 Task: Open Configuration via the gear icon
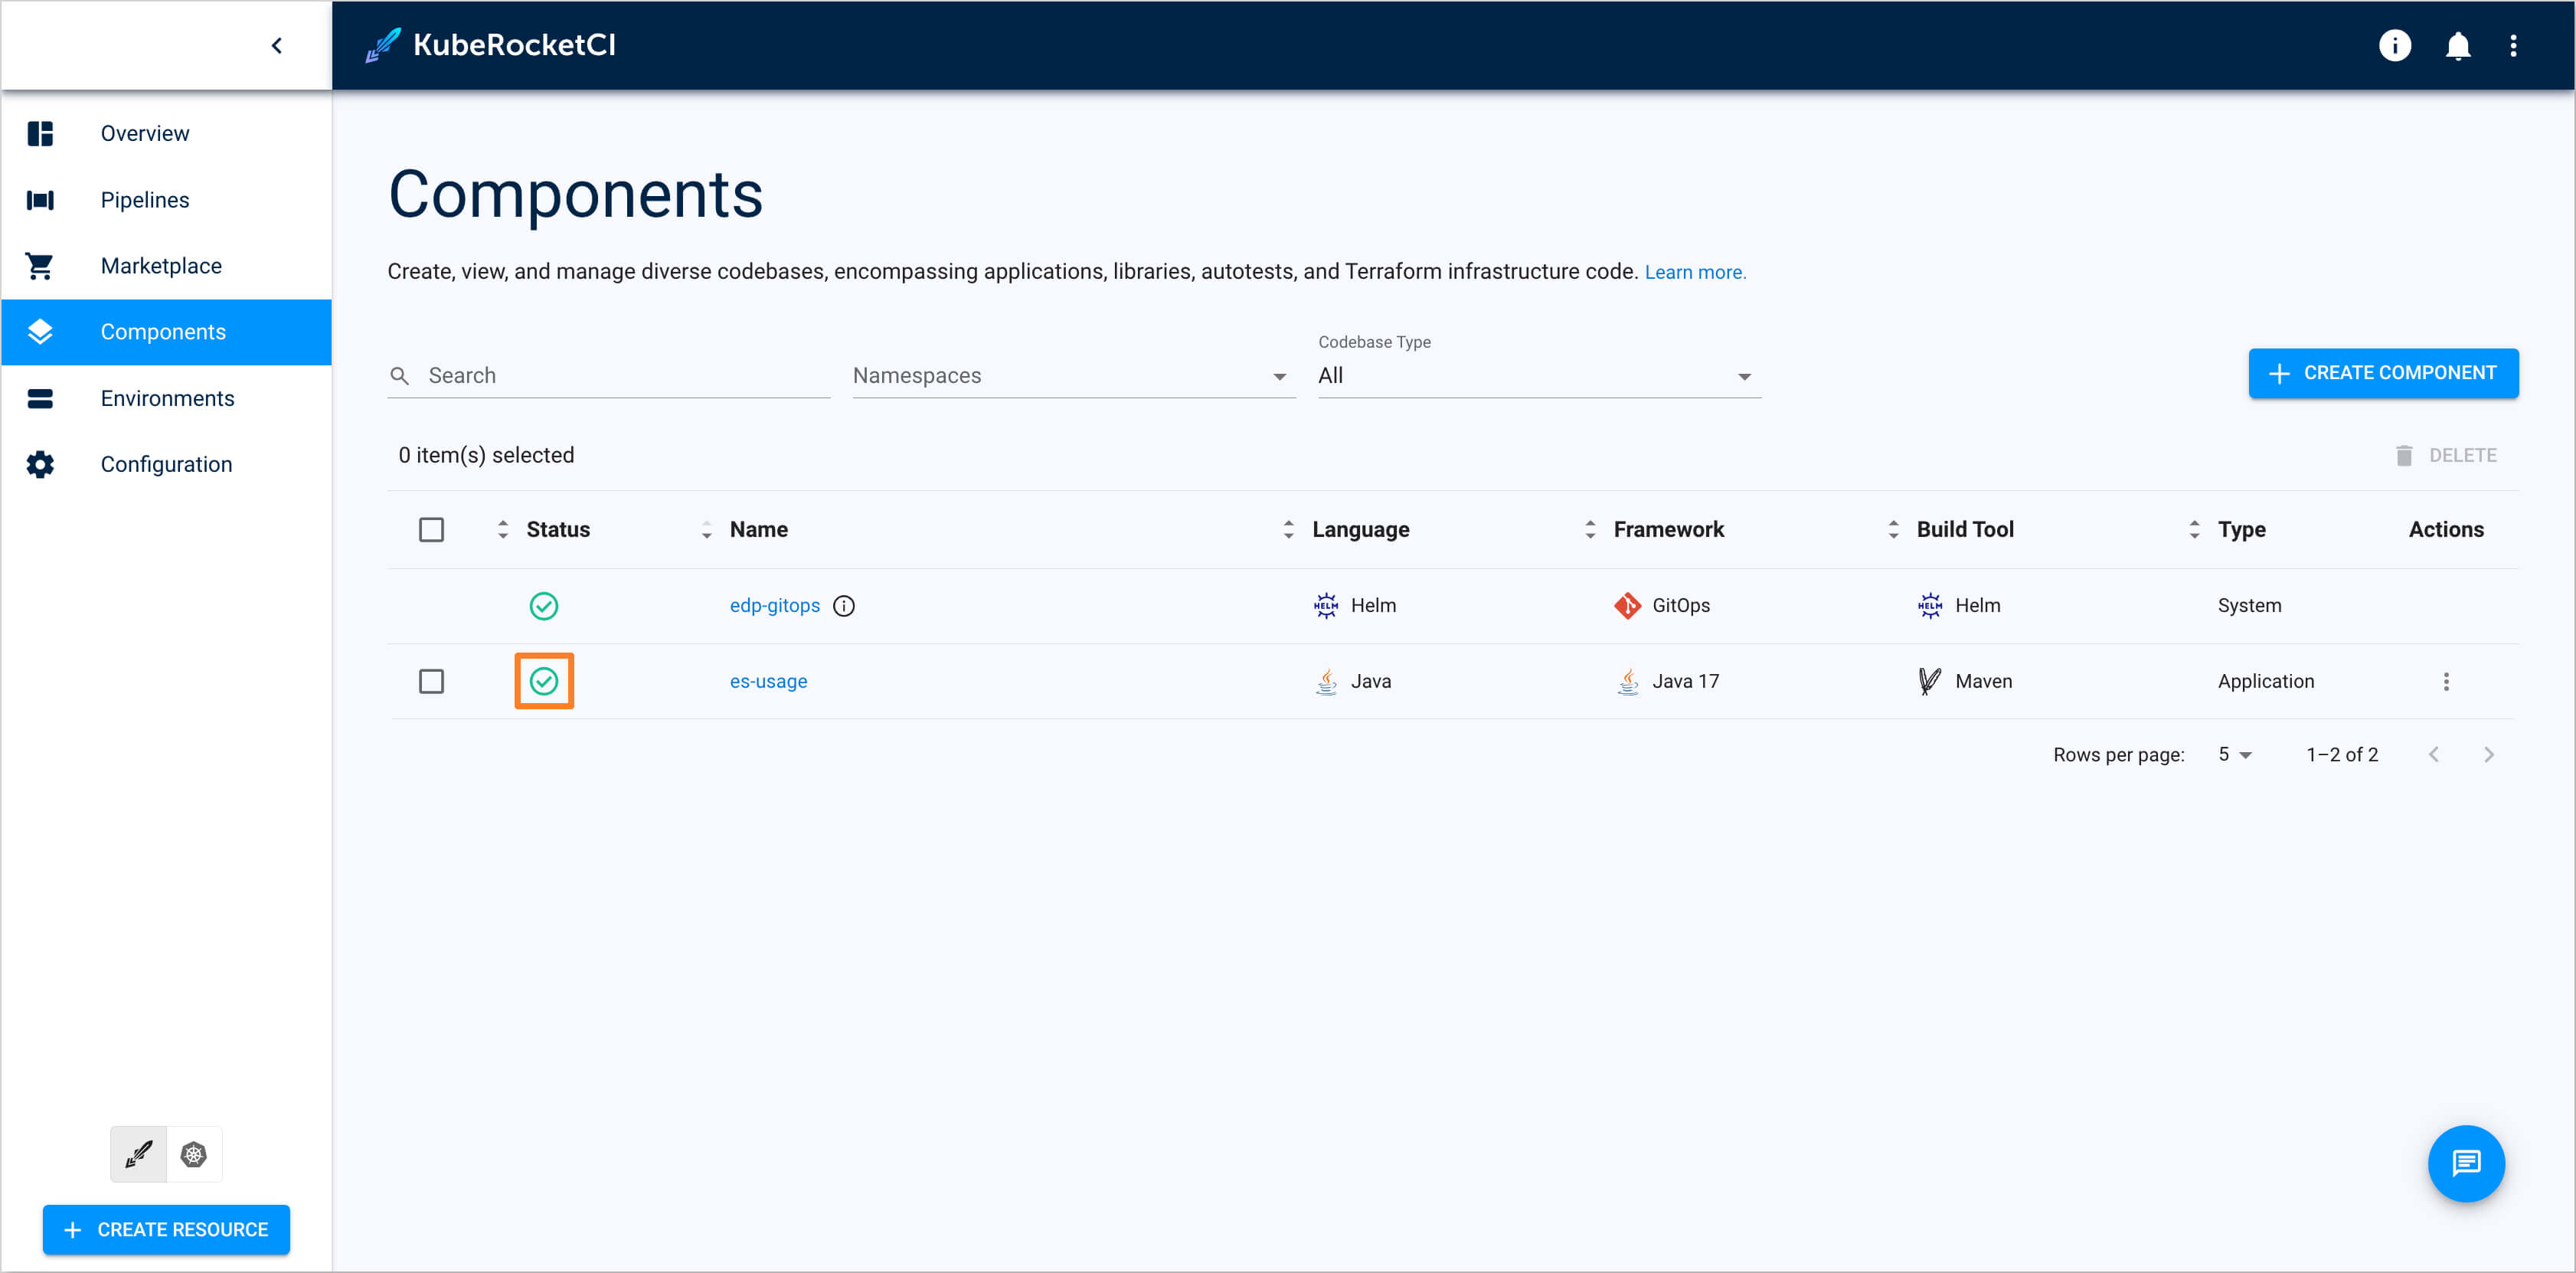[x=40, y=464]
